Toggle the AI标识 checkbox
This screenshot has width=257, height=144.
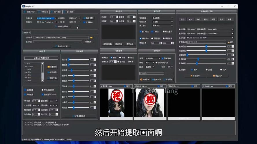(x=152, y=31)
